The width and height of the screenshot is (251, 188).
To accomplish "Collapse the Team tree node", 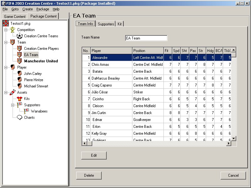I will coord(6,42).
